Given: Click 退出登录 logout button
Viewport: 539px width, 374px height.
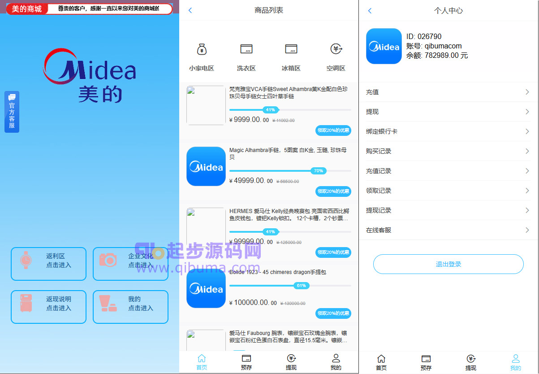Looking at the screenshot, I should click(x=448, y=264).
